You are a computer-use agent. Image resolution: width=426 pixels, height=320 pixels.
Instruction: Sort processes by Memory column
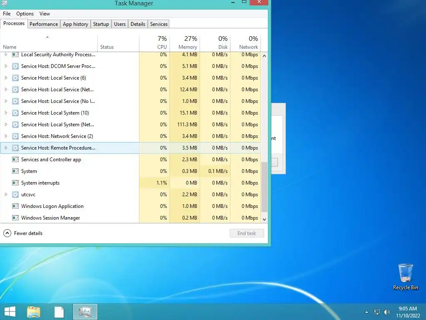[185, 43]
